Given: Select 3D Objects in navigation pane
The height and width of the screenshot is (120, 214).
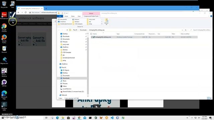Looking at the screenshot, I should click(x=66, y=70).
